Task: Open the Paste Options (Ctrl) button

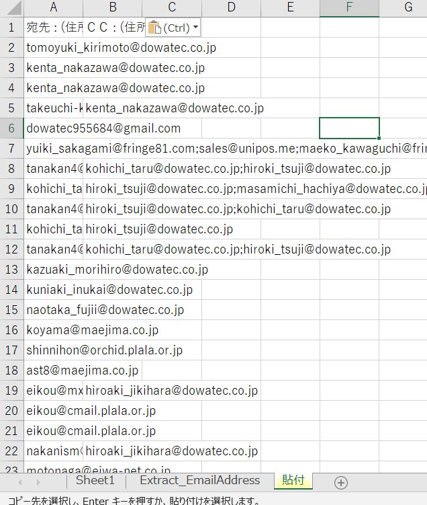Action: [x=173, y=28]
